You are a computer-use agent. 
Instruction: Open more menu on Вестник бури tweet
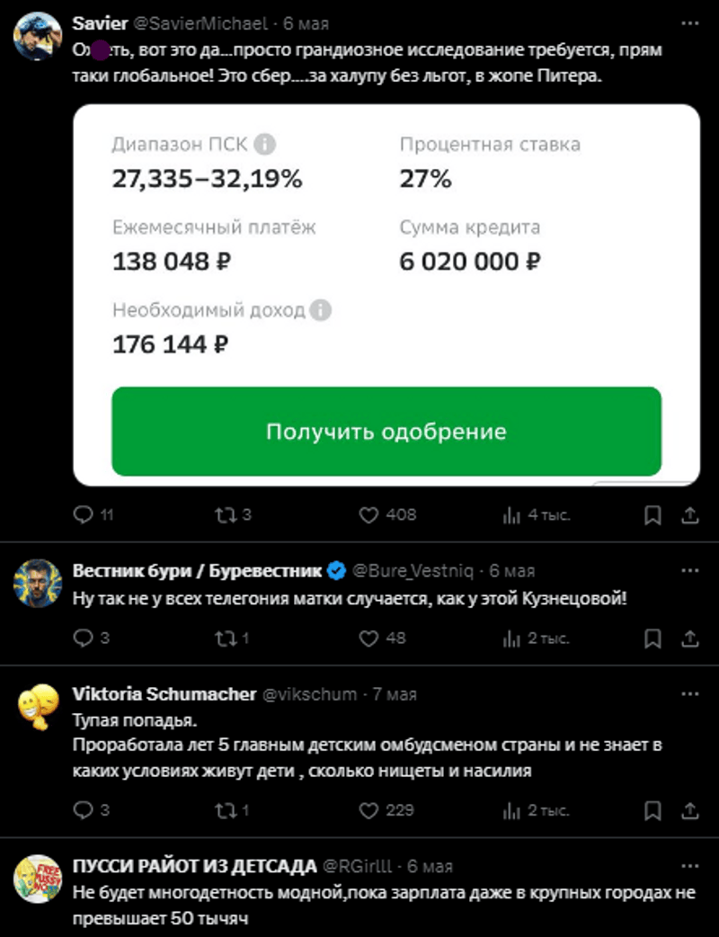(690, 571)
